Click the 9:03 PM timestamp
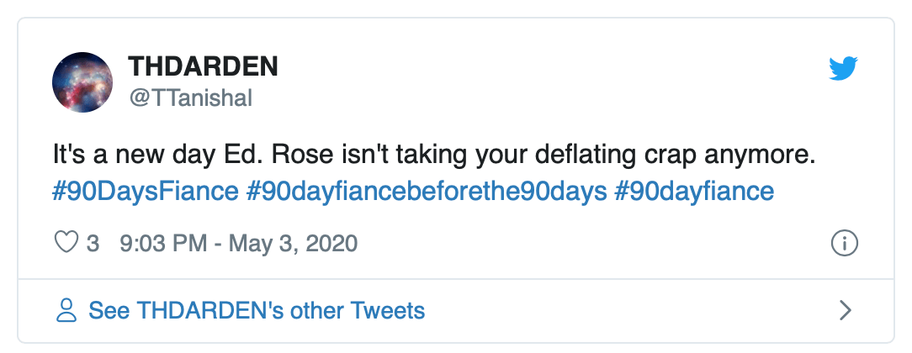 tap(164, 244)
